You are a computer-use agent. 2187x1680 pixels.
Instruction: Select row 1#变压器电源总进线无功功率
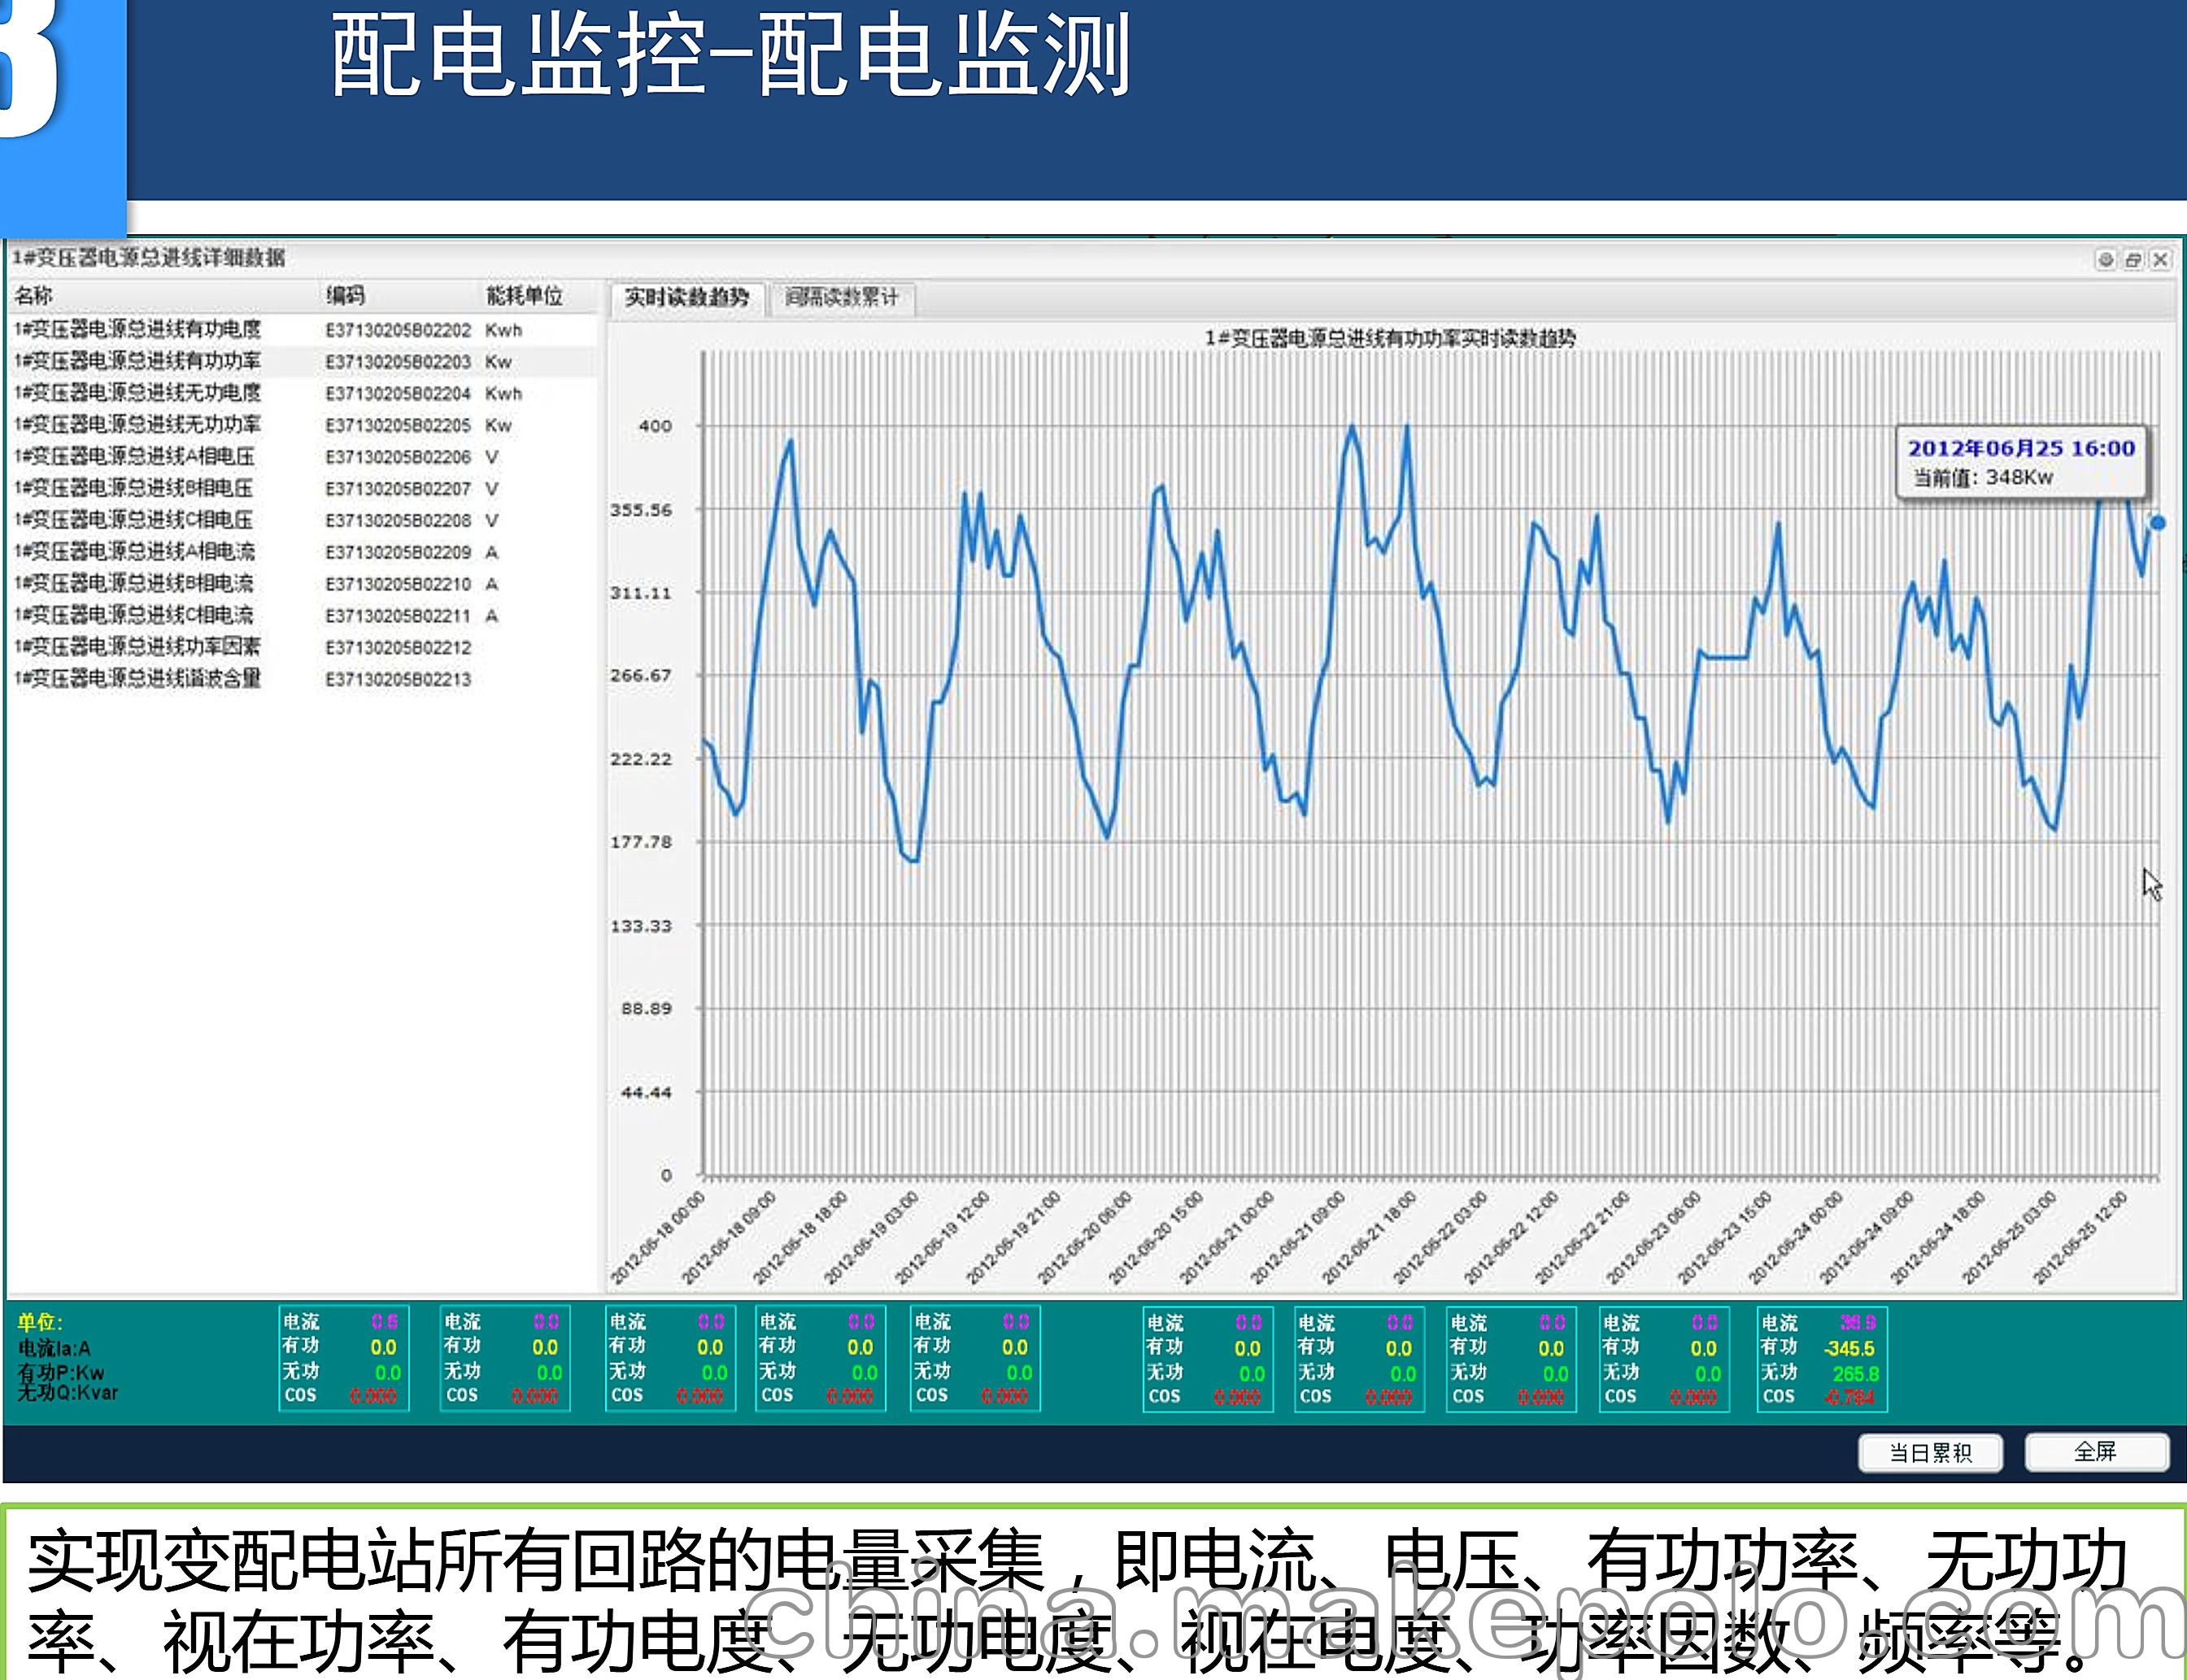303,425
